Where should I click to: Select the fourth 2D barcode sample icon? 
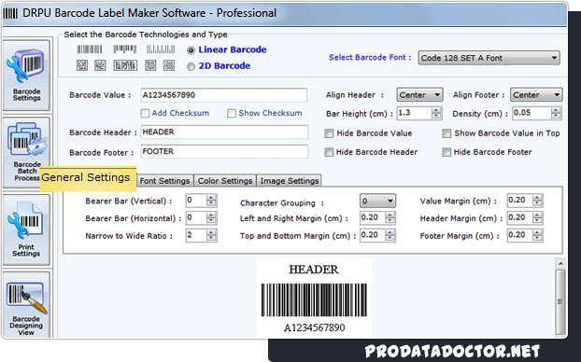150,65
